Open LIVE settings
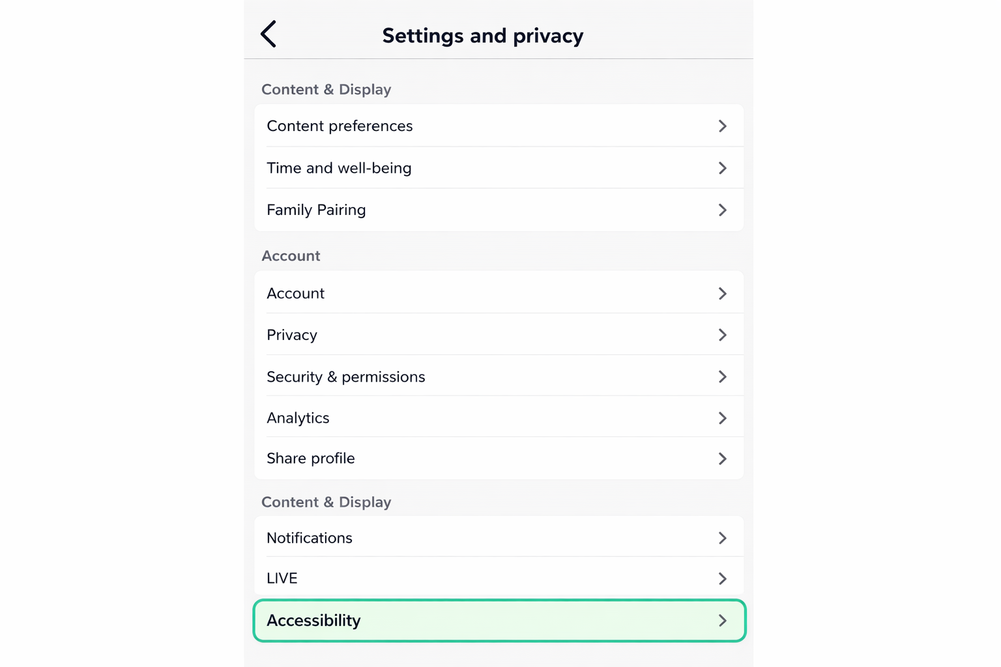The width and height of the screenshot is (1001, 667). click(x=282, y=578)
